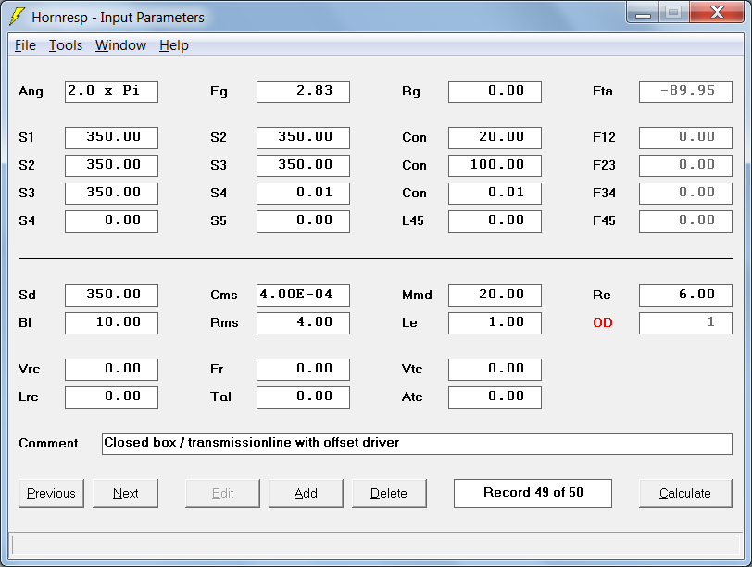Select the Tal input field

[x=303, y=397]
